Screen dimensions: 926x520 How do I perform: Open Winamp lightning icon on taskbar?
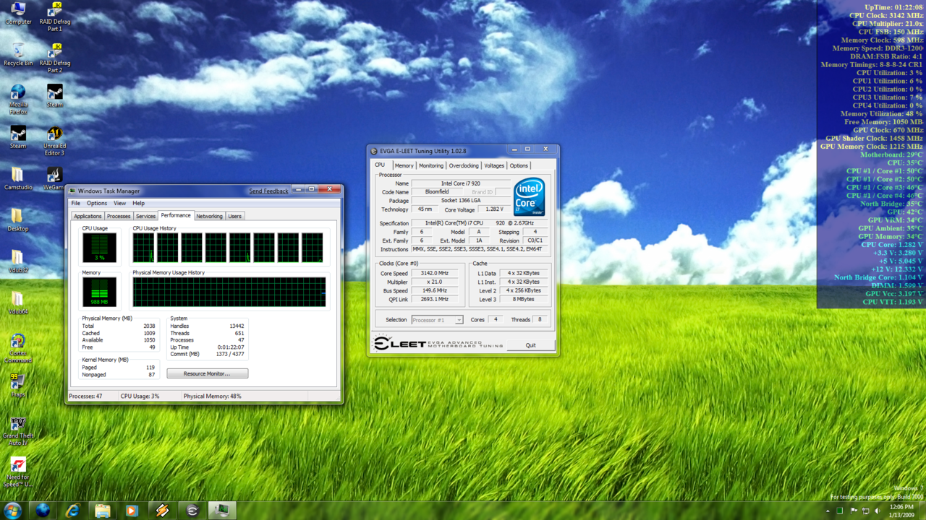tap(162, 511)
